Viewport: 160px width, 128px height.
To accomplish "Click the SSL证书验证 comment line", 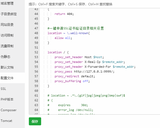I will [76, 28].
